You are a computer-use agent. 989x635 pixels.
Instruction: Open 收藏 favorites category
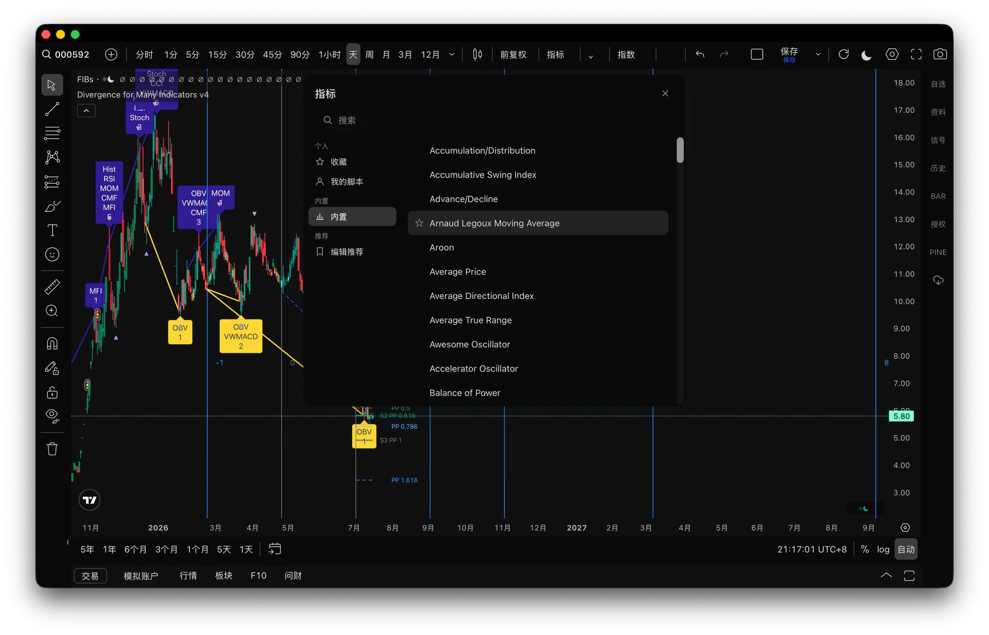pos(352,162)
